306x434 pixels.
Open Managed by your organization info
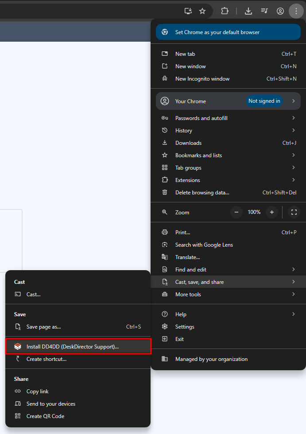tap(211, 359)
